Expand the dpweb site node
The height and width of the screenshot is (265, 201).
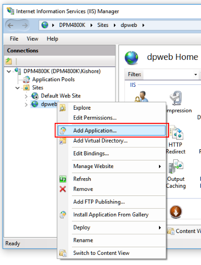pyautogui.click(x=26, y=105)
